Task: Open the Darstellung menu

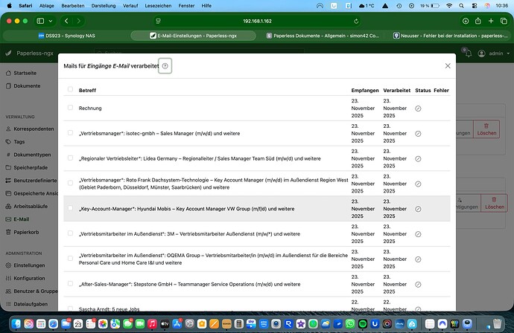Action: coord(104,5)
